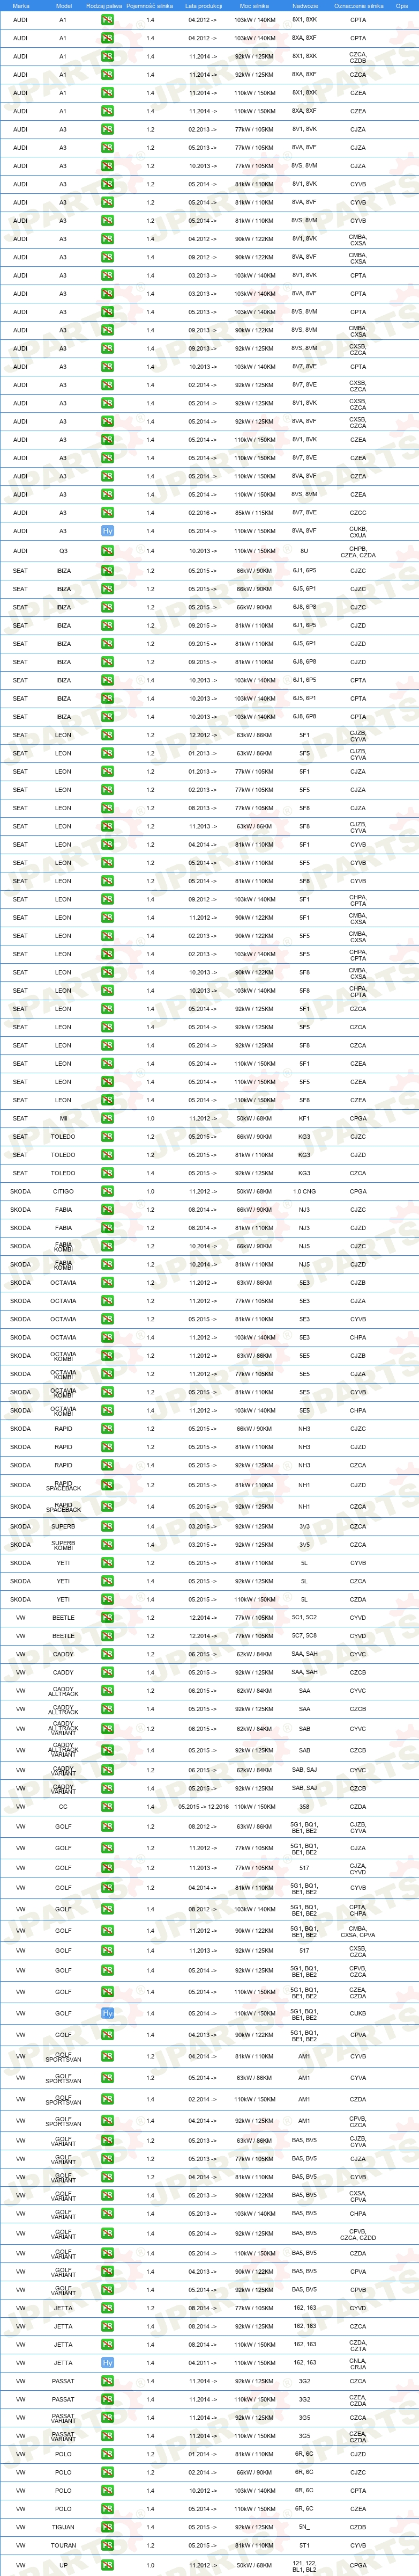Click the CPVB, CZCA, CZDD engine code cell

click(x=358, y=2233)
